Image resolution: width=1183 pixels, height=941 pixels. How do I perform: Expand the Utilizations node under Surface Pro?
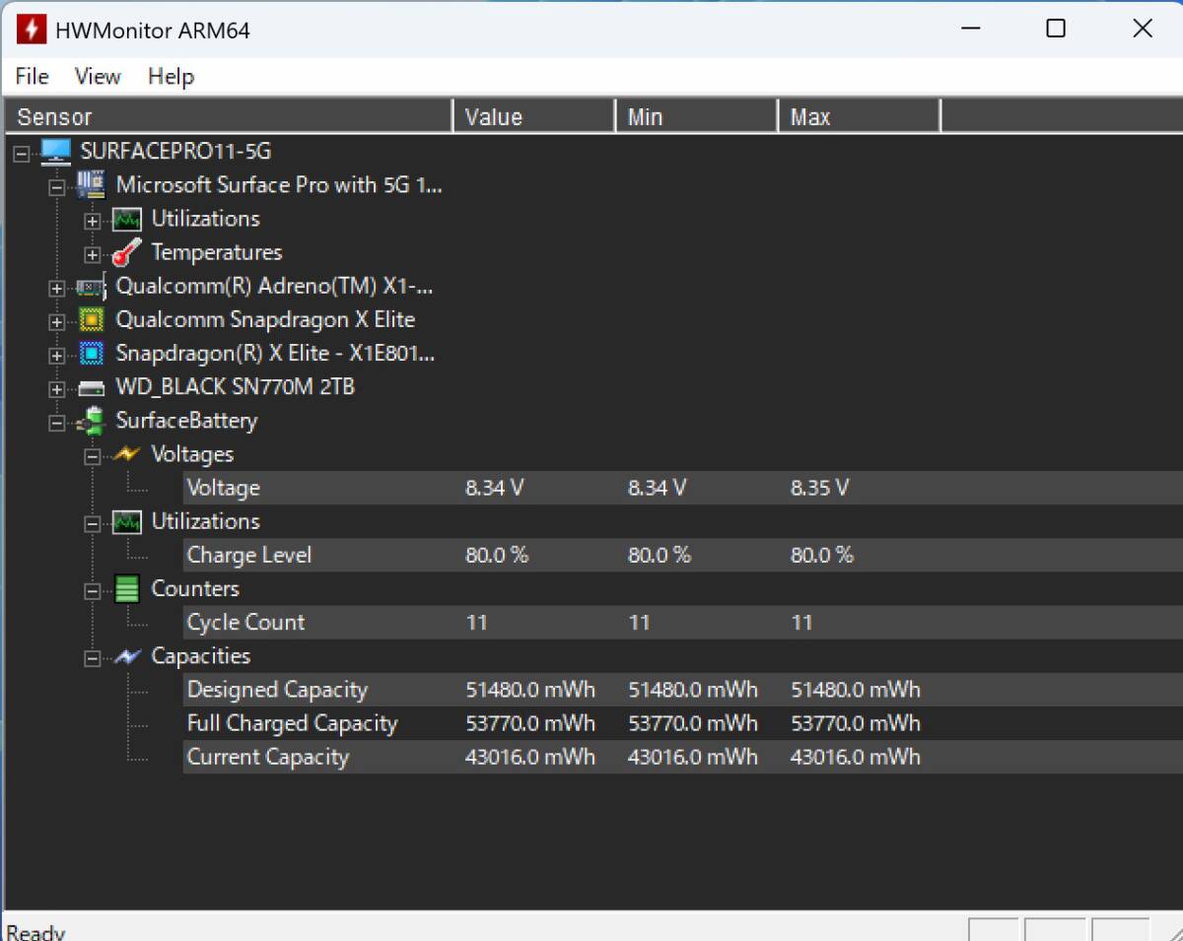click(x=93, y=222)
